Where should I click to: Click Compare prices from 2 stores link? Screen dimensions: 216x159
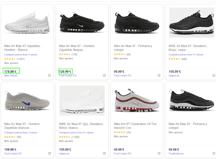(21, 133)
